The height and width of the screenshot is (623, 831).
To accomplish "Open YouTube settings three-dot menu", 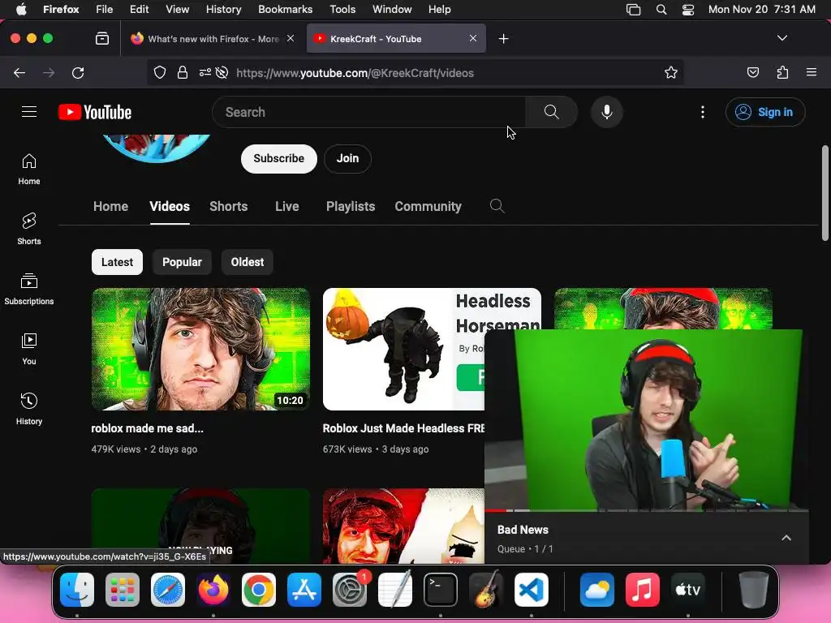I will tap(703, 112).
